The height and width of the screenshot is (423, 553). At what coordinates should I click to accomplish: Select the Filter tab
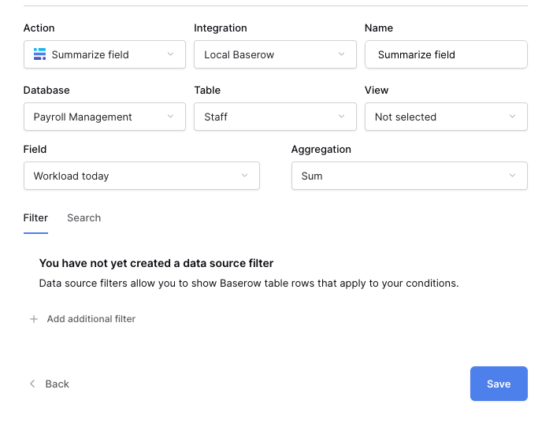tap(35, 218)
